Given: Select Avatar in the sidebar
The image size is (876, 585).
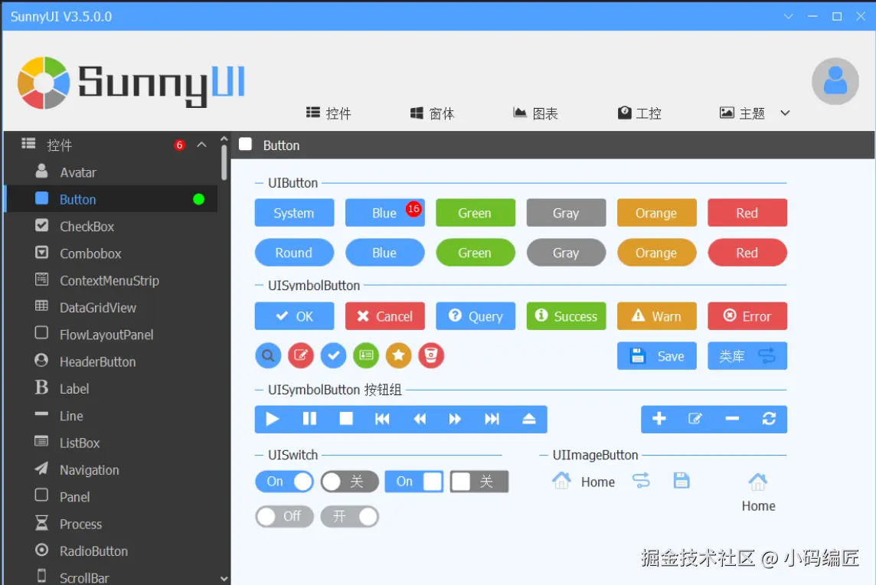Looking at the screenshot, I should pyautogui.click(x=110, y=172).
